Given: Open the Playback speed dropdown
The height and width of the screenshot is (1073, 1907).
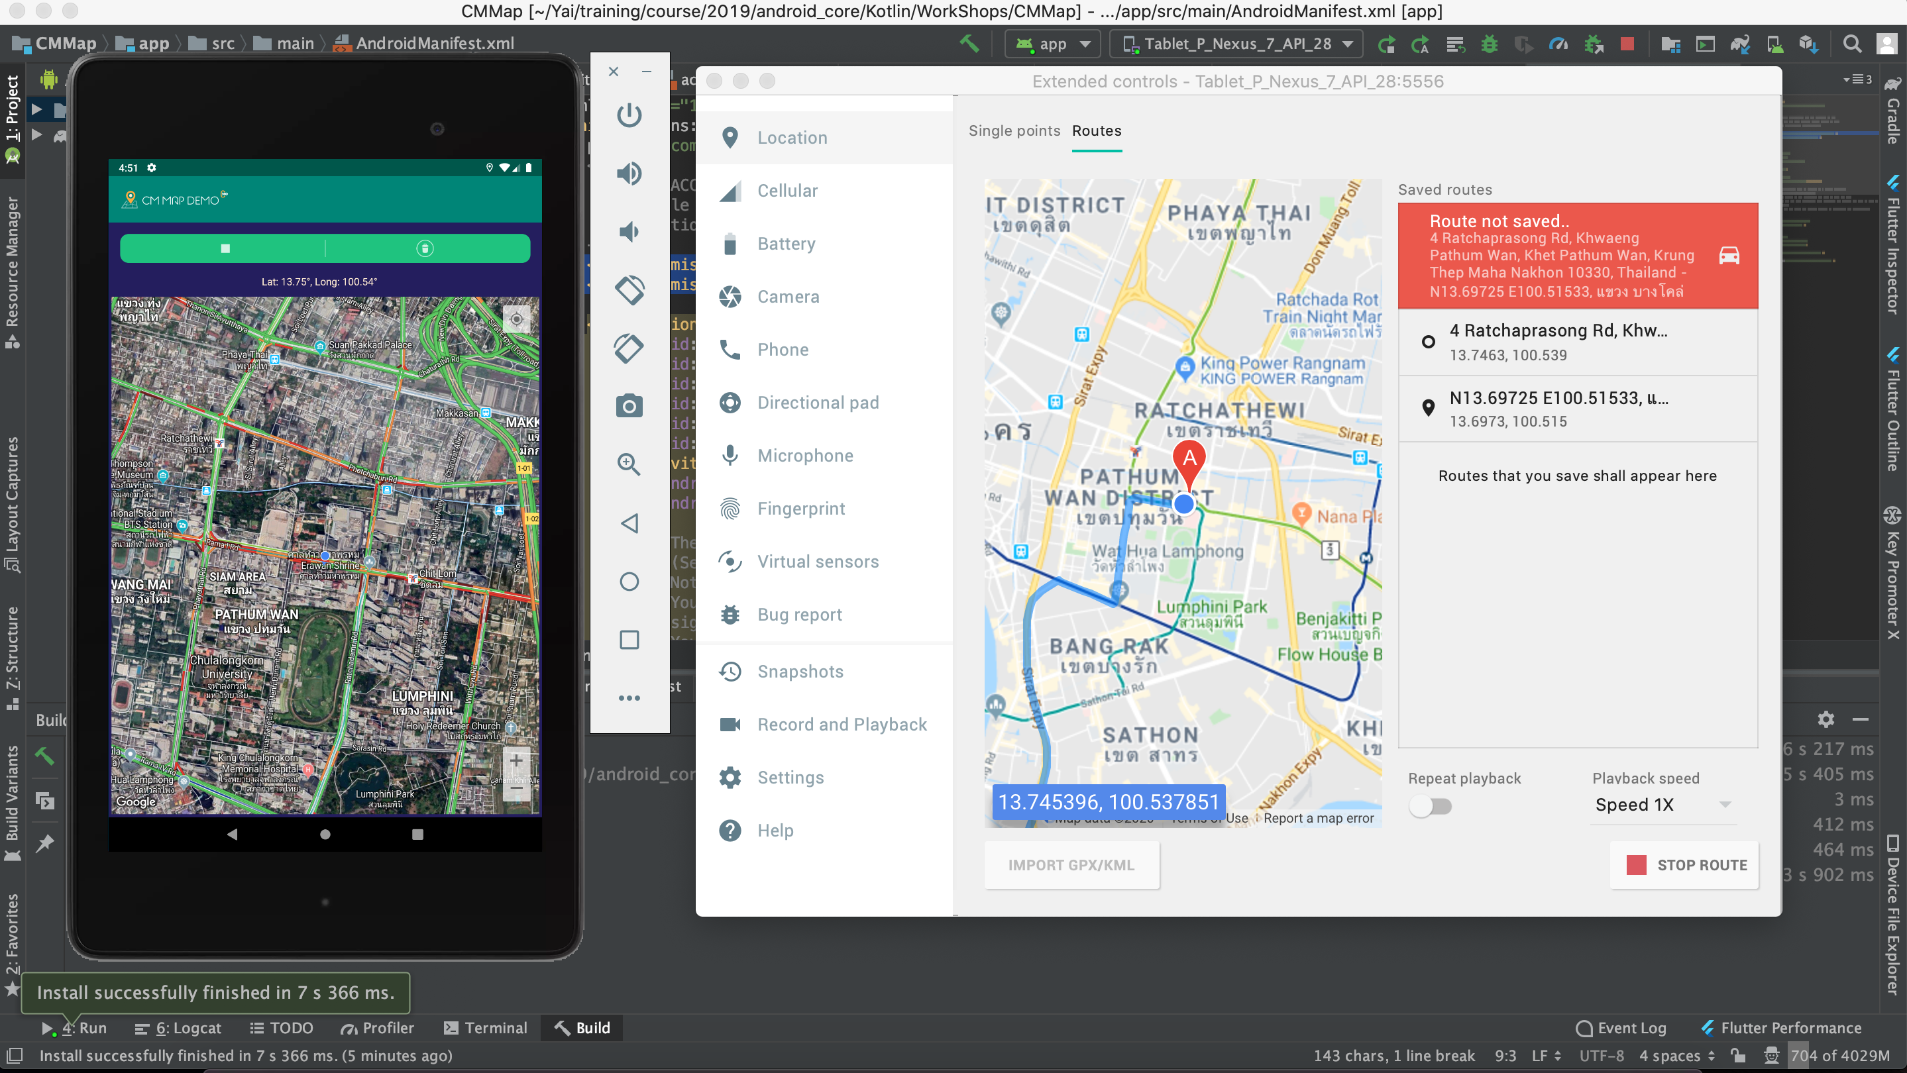Looking at the screenshot, I should point(1662,804).
